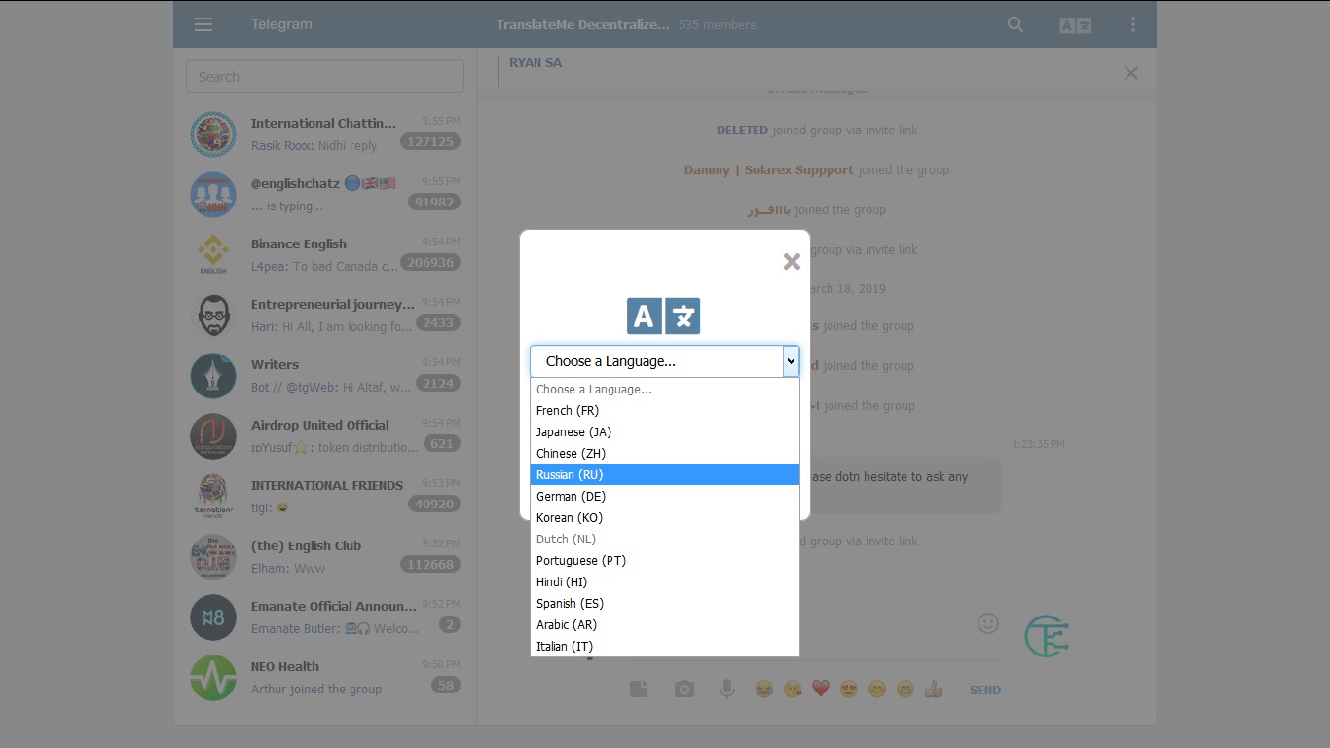Open the @englishchatz chat
This screenshot has width=1330, height=748.
(x=325, y=195)
